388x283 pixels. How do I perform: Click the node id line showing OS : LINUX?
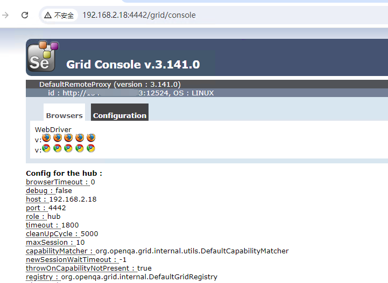[x=131, y=93]
